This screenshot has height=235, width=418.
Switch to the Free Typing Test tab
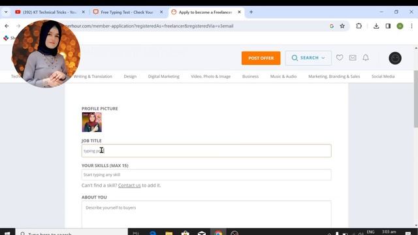pos(127,12)
